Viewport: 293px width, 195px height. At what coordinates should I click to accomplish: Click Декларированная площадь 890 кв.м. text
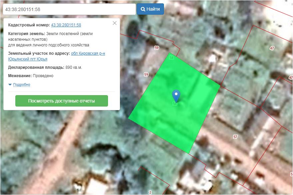(x=45, y=67)
